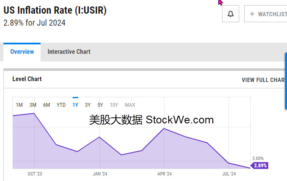Click the JAN '24 axis label
Image resolution: width=287 pixels, height=181 pixels.
point(100,174)
